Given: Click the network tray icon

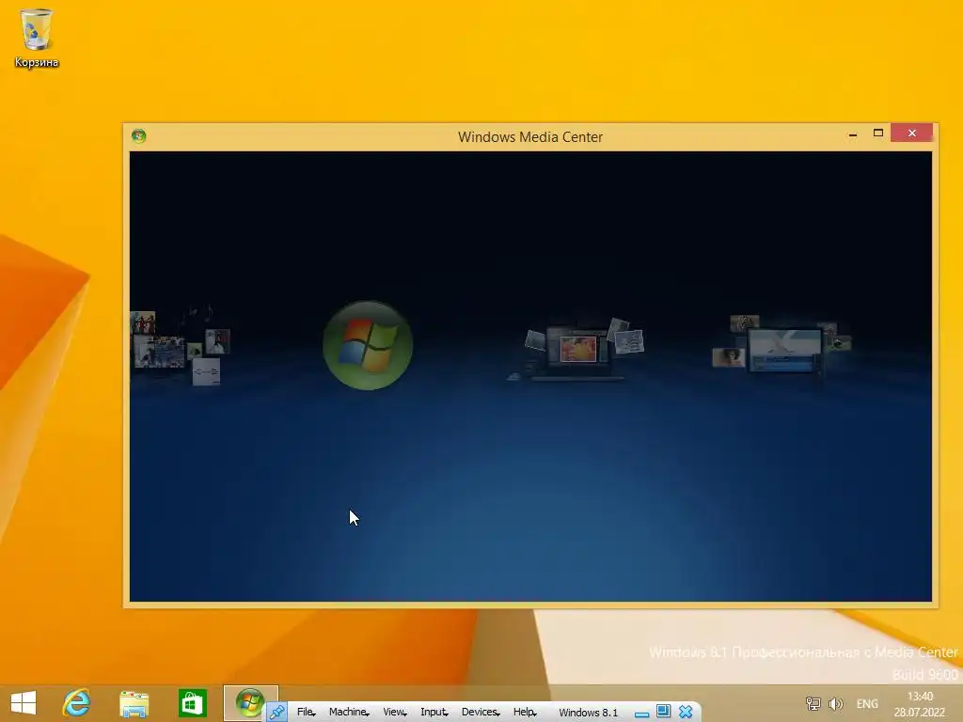Looking at the screenshot, I should (x=813, y=703).
